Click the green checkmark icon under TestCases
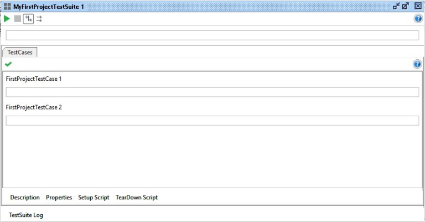This screenshot has width=425, height=222. [8, 64]
